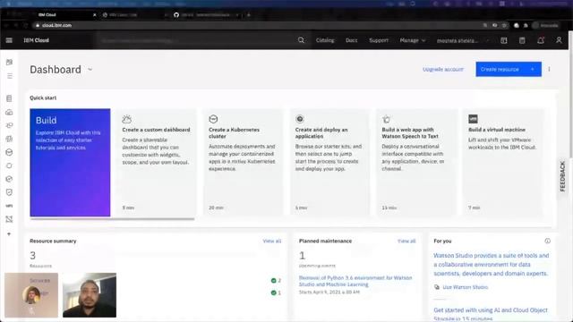
Task: Open the FEEDBACK side tab
Action: [562, 176]
